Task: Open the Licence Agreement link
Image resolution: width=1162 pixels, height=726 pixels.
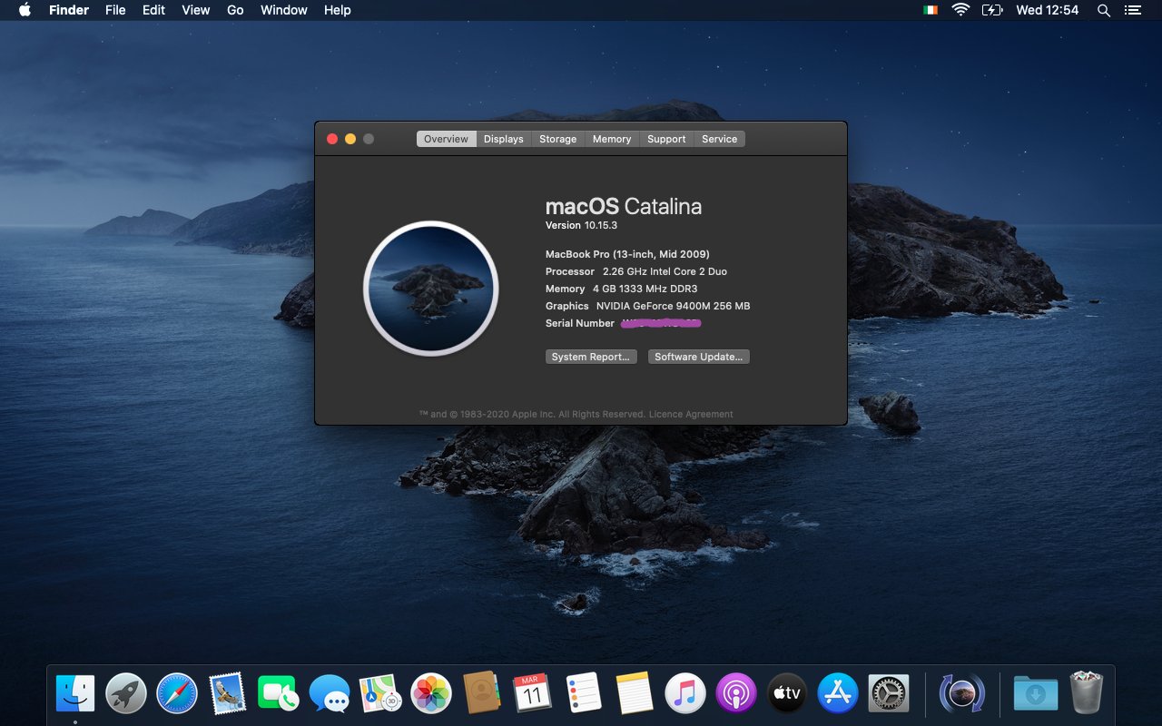Action: (691, 414)
